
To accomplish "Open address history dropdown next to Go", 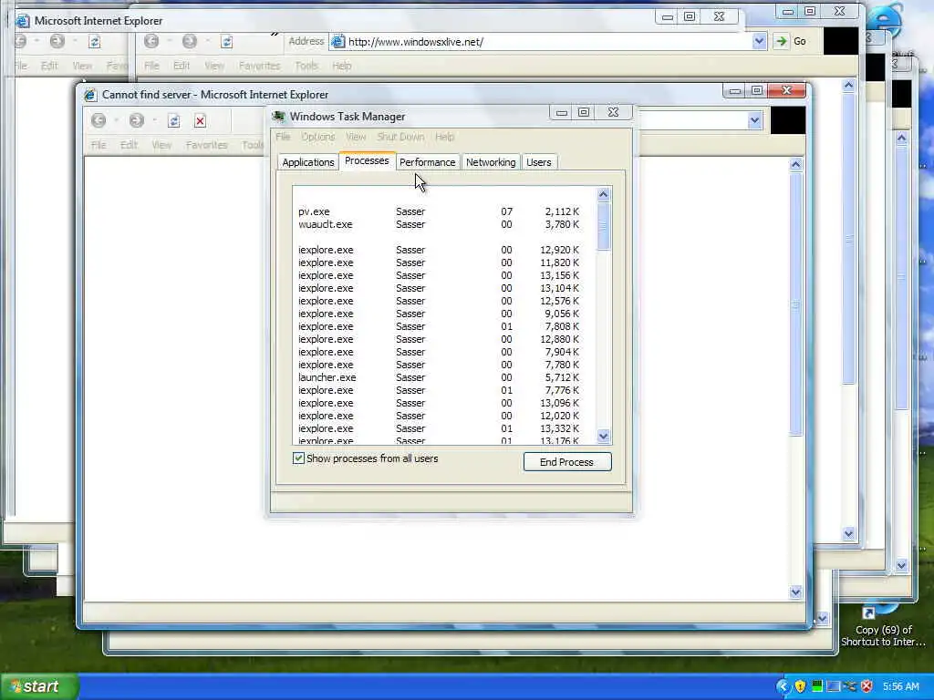I will pos(759,42).
